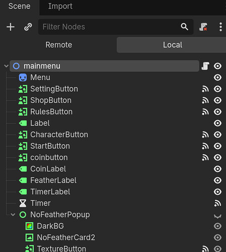
Task: Click the signal icon on SettingButton
Action: tap(205, 89)
